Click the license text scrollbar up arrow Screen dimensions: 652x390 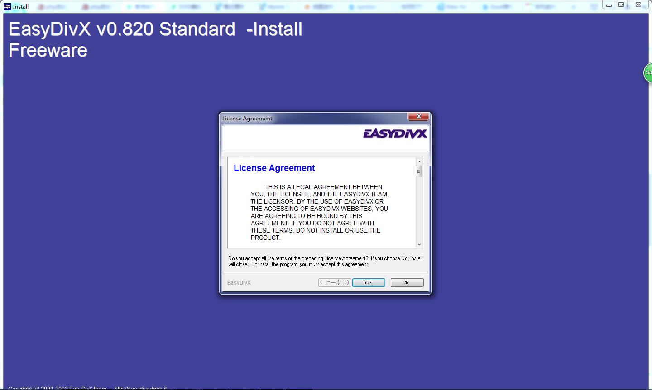[419, 162]
